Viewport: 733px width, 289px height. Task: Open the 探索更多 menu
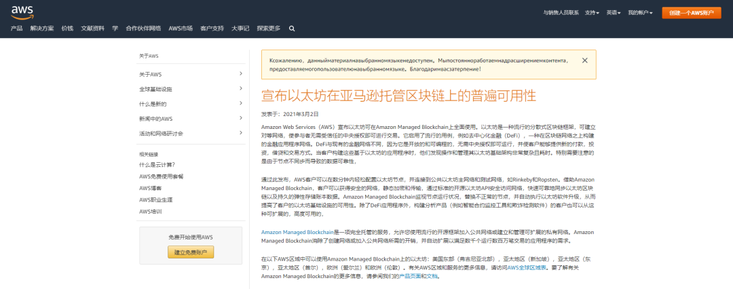(269, 28)
